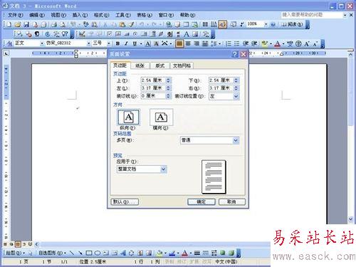Select Portrait (纵向) orientation
Viewport: 356px width, 267px height.
[128, 117]
